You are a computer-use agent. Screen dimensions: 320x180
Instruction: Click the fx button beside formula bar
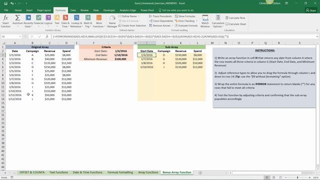[x=47, y=36]
